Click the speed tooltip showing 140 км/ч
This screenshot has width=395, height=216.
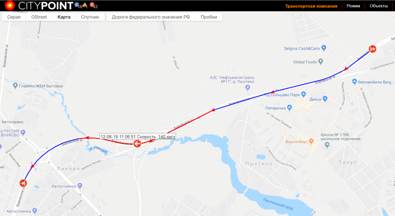click(138, 137)
